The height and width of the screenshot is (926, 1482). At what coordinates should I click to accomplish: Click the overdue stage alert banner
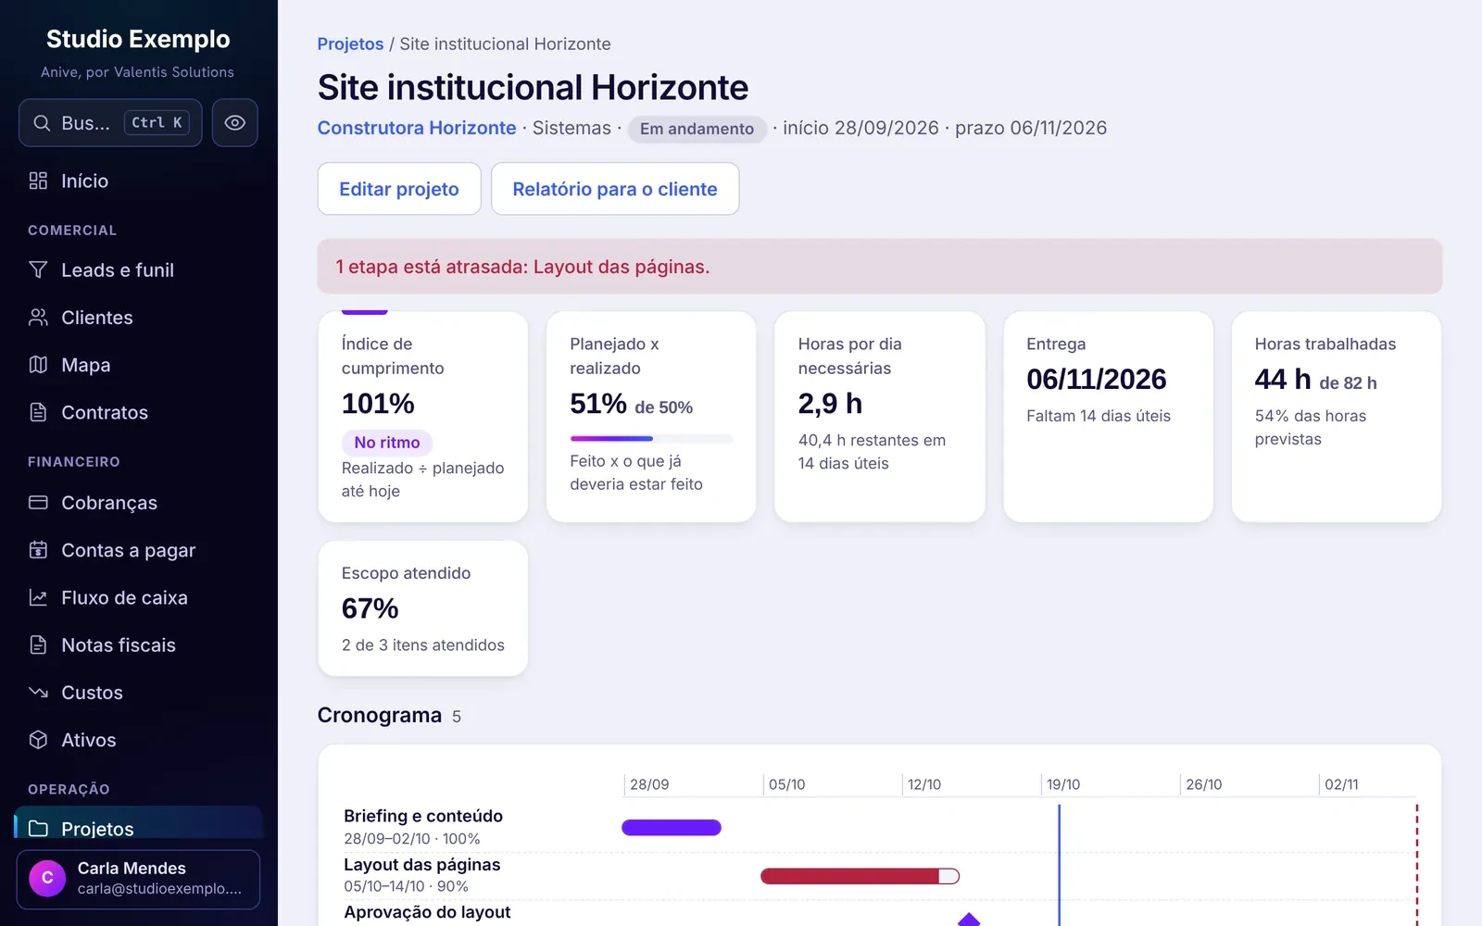880,267
